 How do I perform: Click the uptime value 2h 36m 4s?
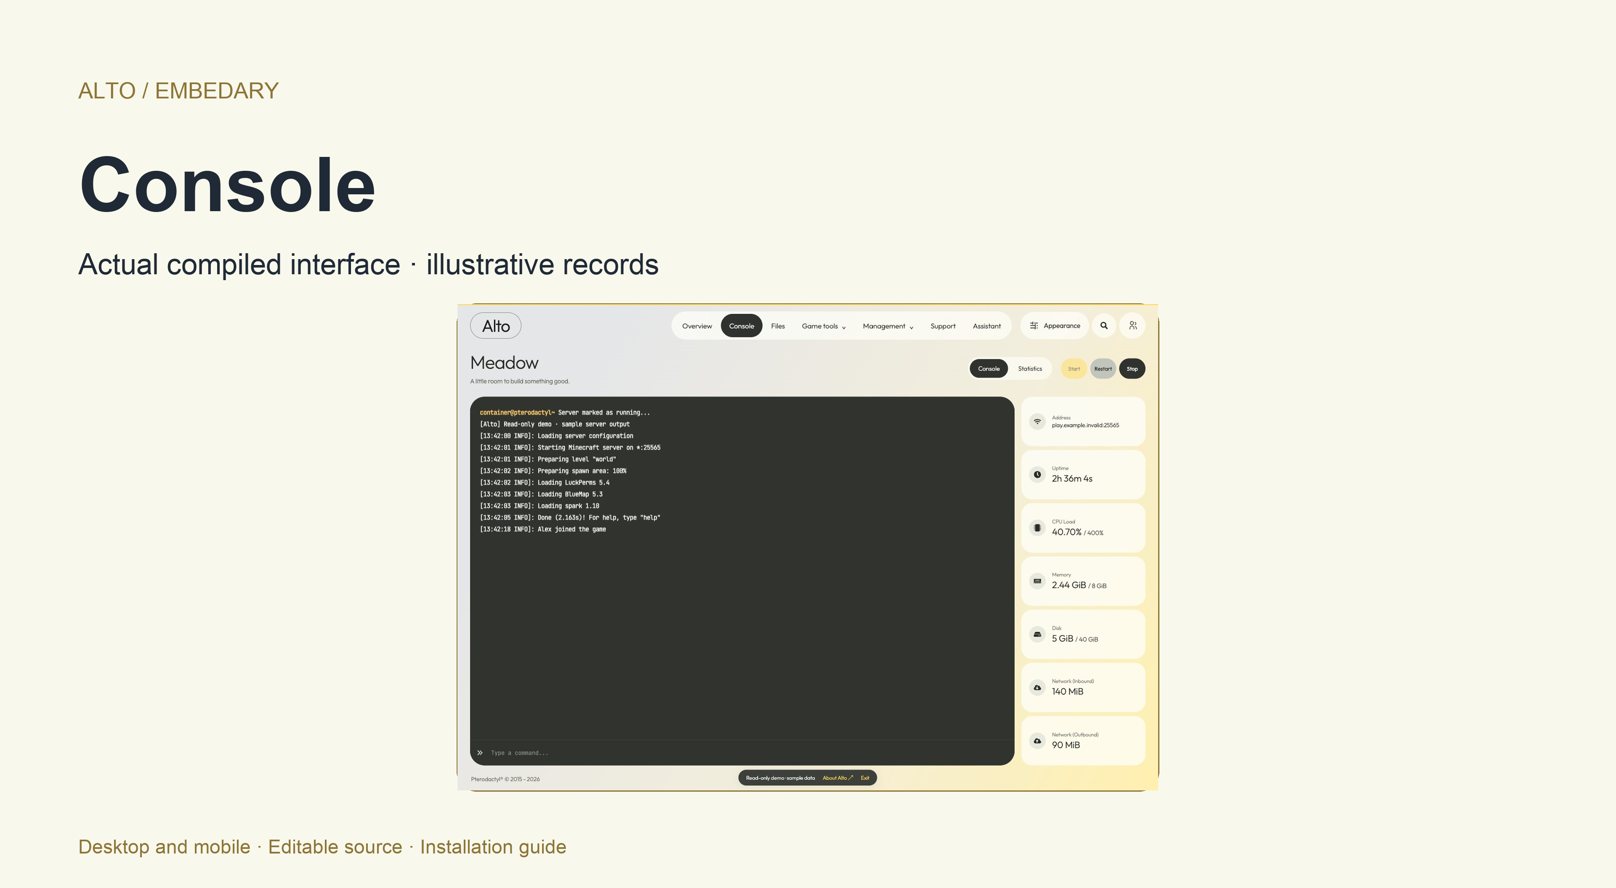coord(1072,478)
